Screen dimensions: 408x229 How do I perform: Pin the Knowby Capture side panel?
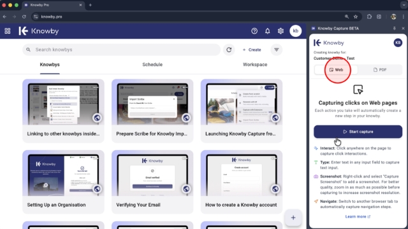[395, 28]
